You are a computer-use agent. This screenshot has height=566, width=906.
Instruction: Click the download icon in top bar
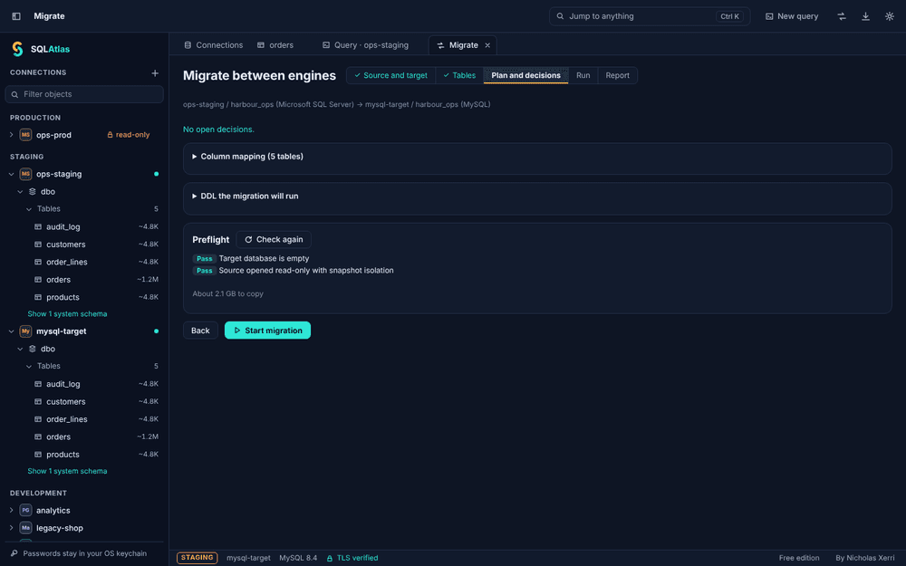tap(865, 16)
